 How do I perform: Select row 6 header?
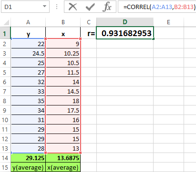coord(5,82)
